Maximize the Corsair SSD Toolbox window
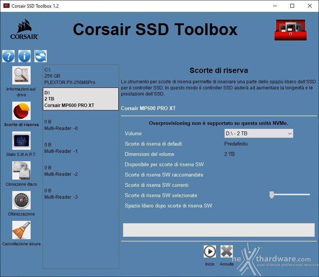 [x=292, y=6]
